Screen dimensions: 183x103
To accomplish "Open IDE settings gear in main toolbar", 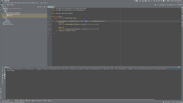I will (180, 5).
